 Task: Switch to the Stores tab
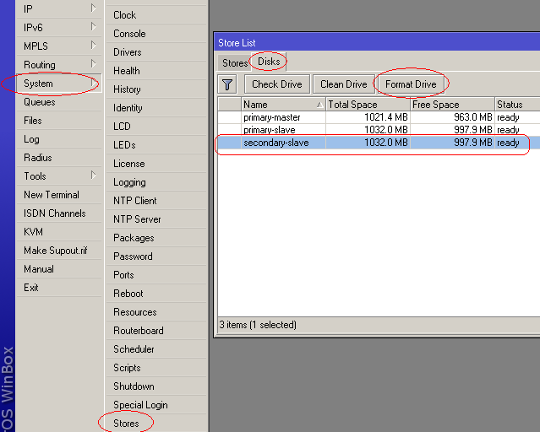tap(234, 63)
